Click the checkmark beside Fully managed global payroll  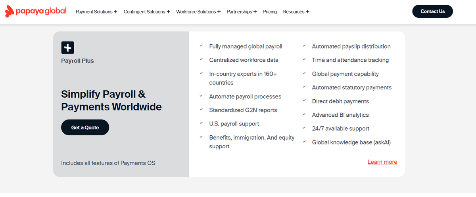click(202, 46)
